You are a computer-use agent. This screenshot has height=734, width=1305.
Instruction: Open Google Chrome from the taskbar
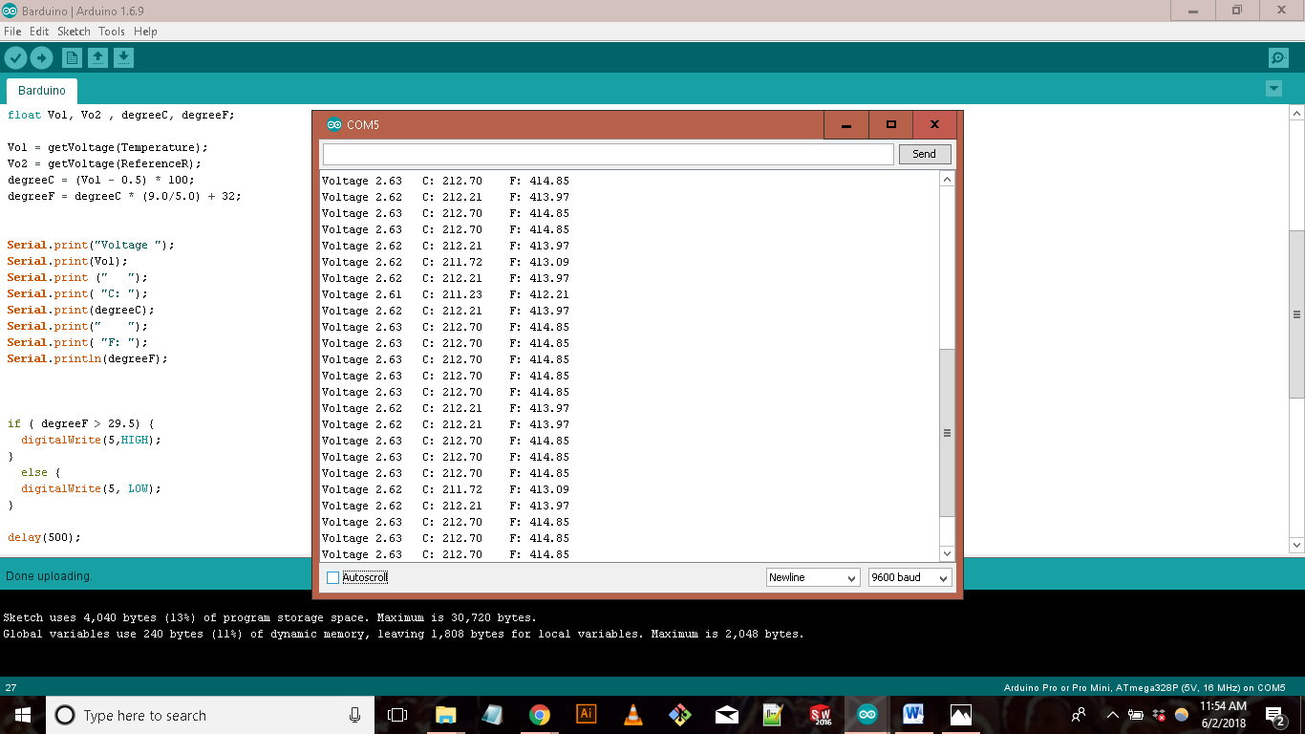pyautogui.click(x=540, y=715)
